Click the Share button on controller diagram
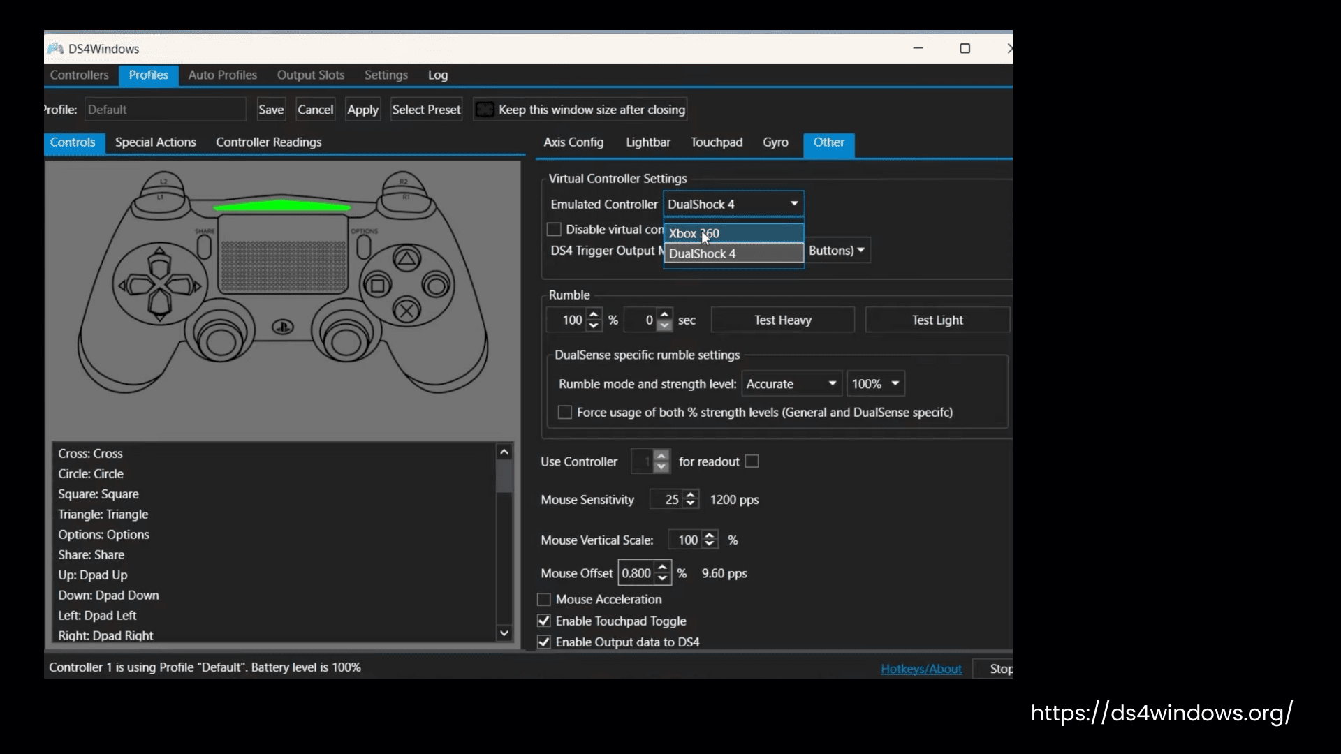Viewport: 1341px width, 754px height. pos(204,246)
